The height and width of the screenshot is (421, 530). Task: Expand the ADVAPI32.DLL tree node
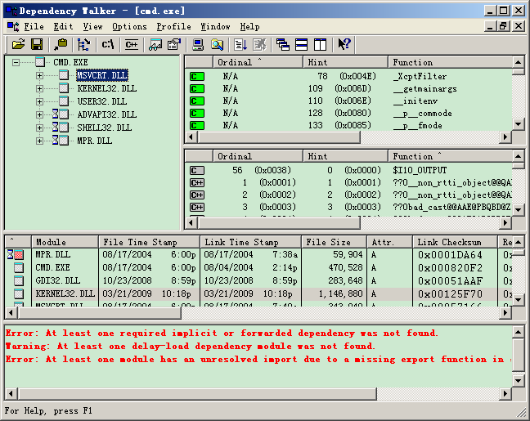[x=39, y=115]
